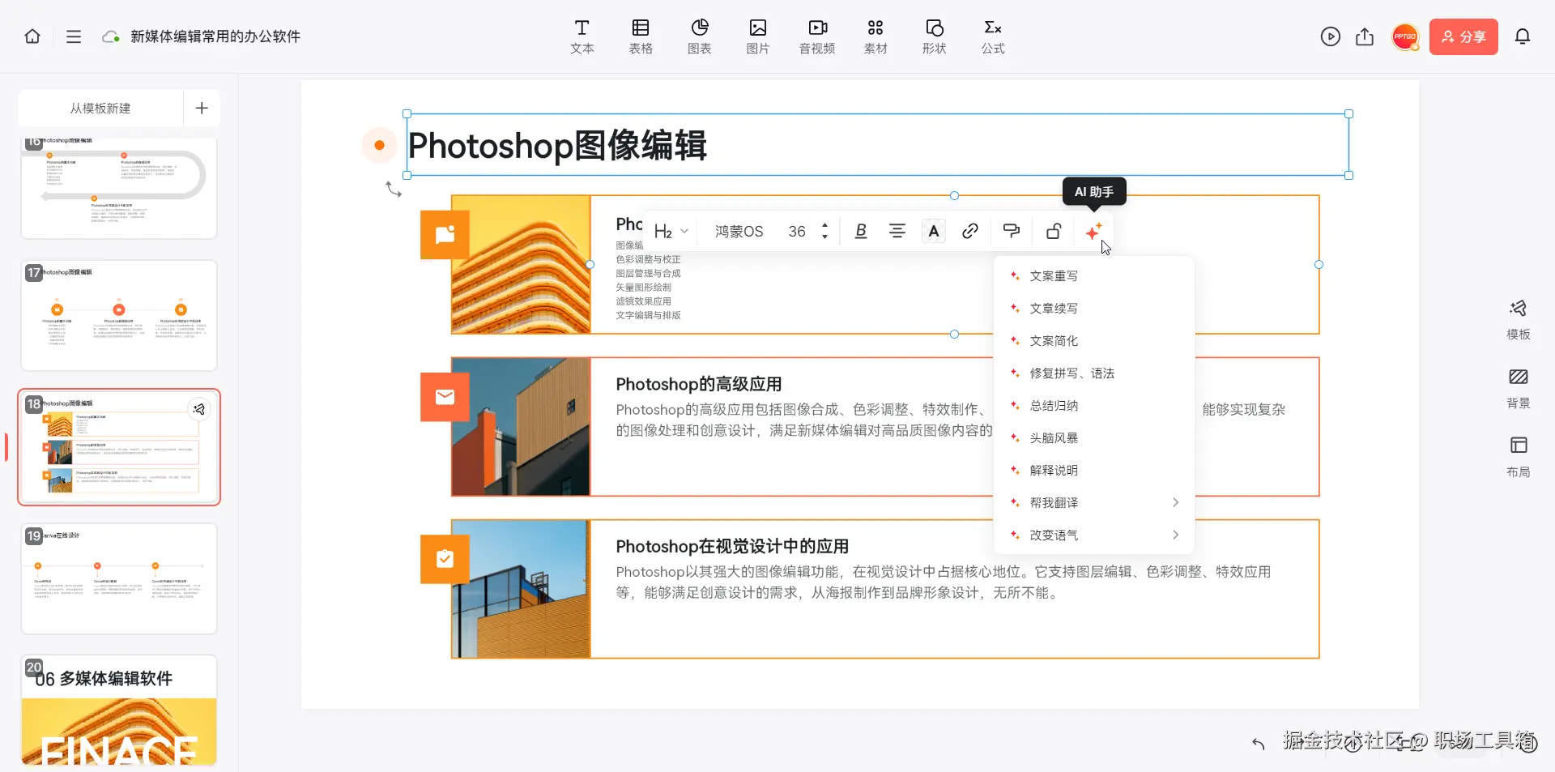1555x772 pixels.
Task: Choose 文案简化 from AI menu
Action: [x=1094, y=341]
